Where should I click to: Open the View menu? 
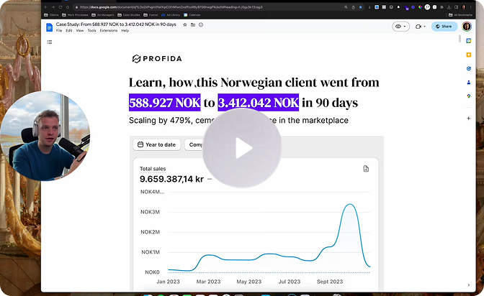(x=80, y=30)
